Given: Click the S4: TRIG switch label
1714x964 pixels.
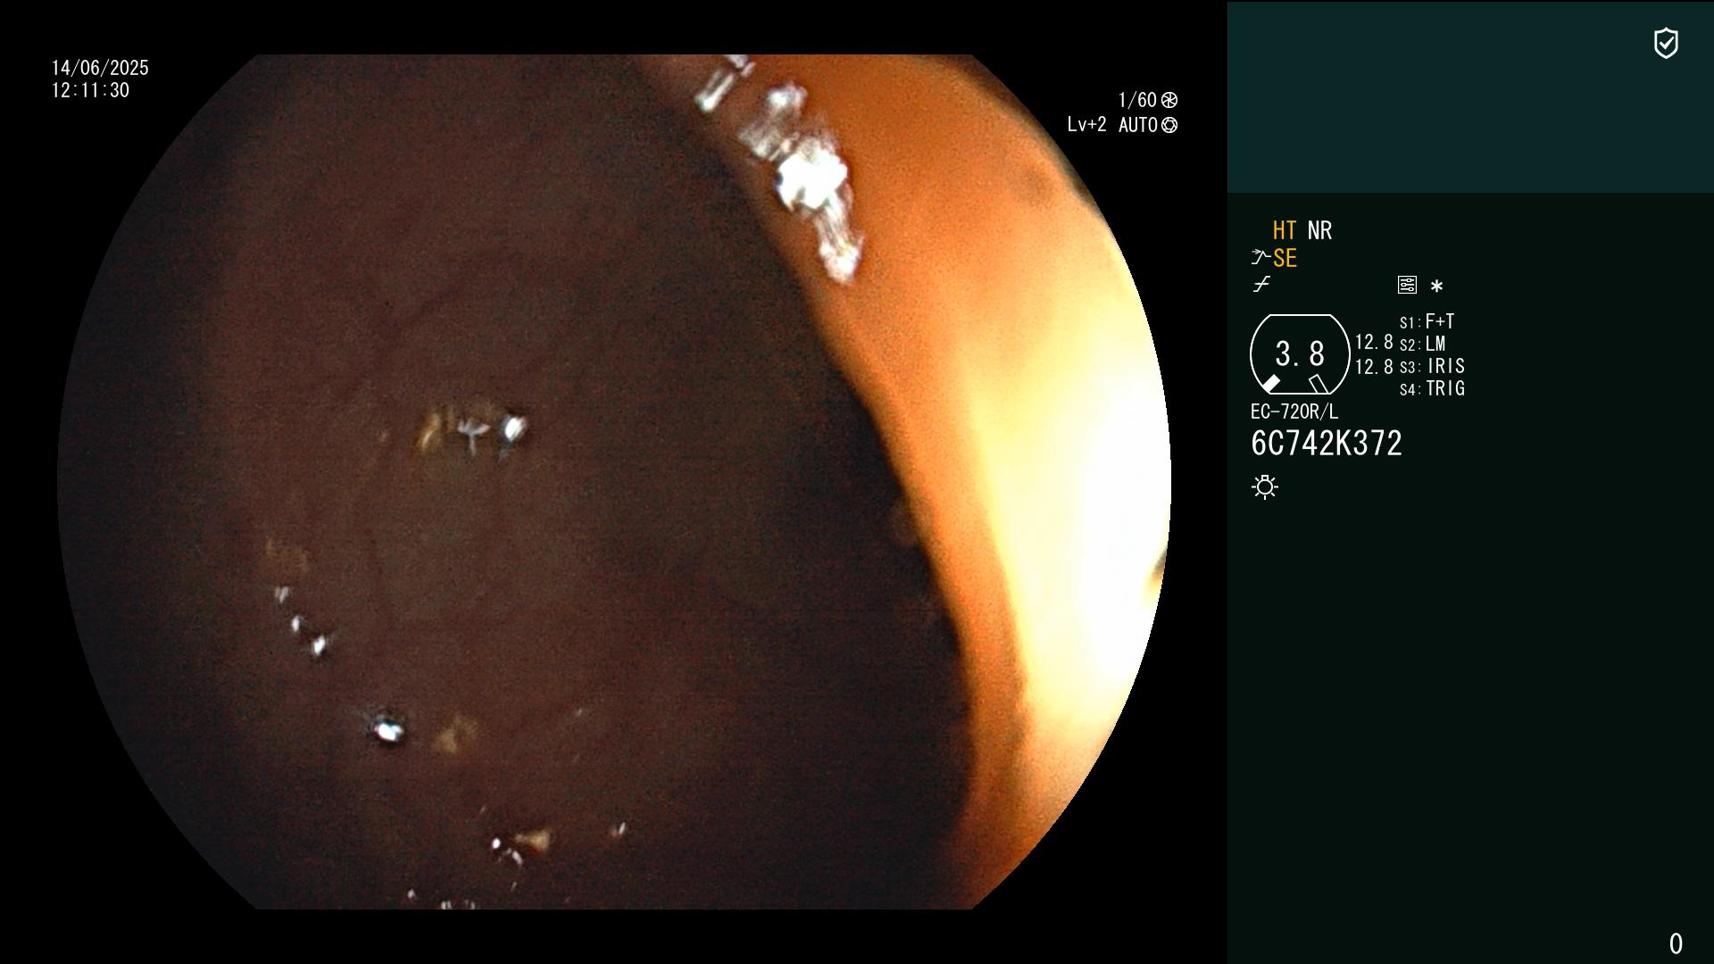Looking at the screenshot, I should click(x=1432, y=388).
